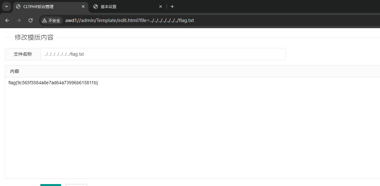This screenshot has height=186, width=380.
Task: Click into the 文件名称 input field
Action: [163, 54]
